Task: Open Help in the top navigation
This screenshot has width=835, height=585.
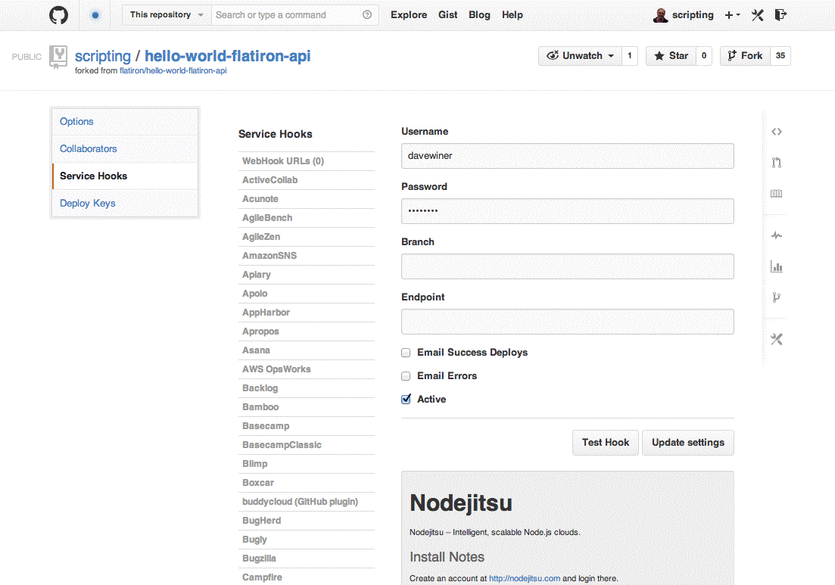Action: click(513, 15)
